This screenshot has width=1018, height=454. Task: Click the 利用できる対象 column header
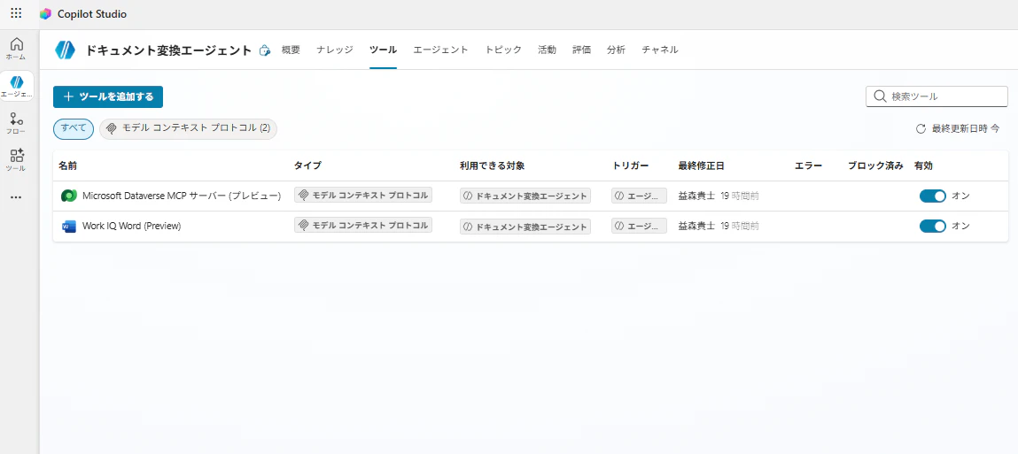point(492,166)
